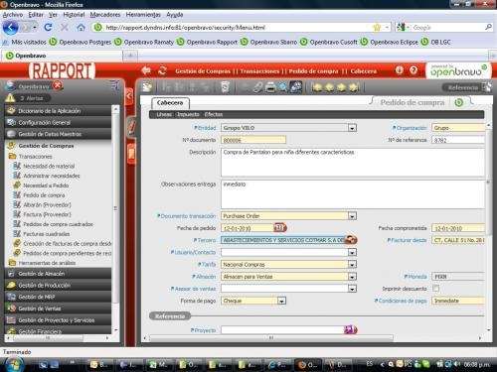
Task: Click the Firefox reload page button
Action: (48, 28)
